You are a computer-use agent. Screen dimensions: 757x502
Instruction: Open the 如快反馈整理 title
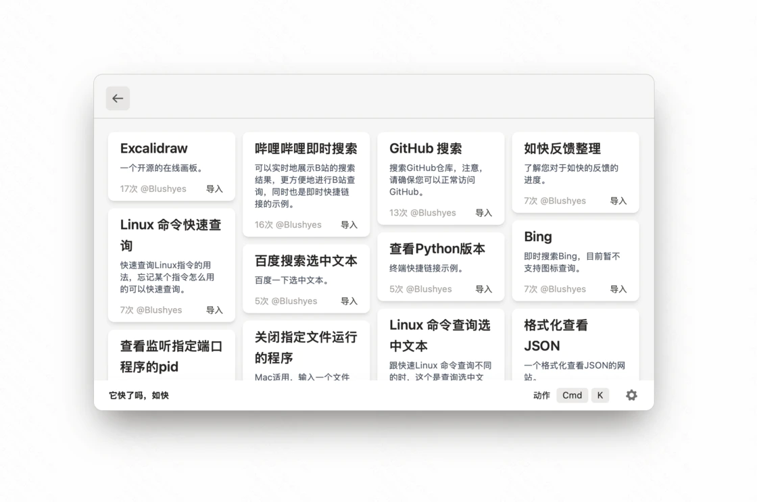562,148
